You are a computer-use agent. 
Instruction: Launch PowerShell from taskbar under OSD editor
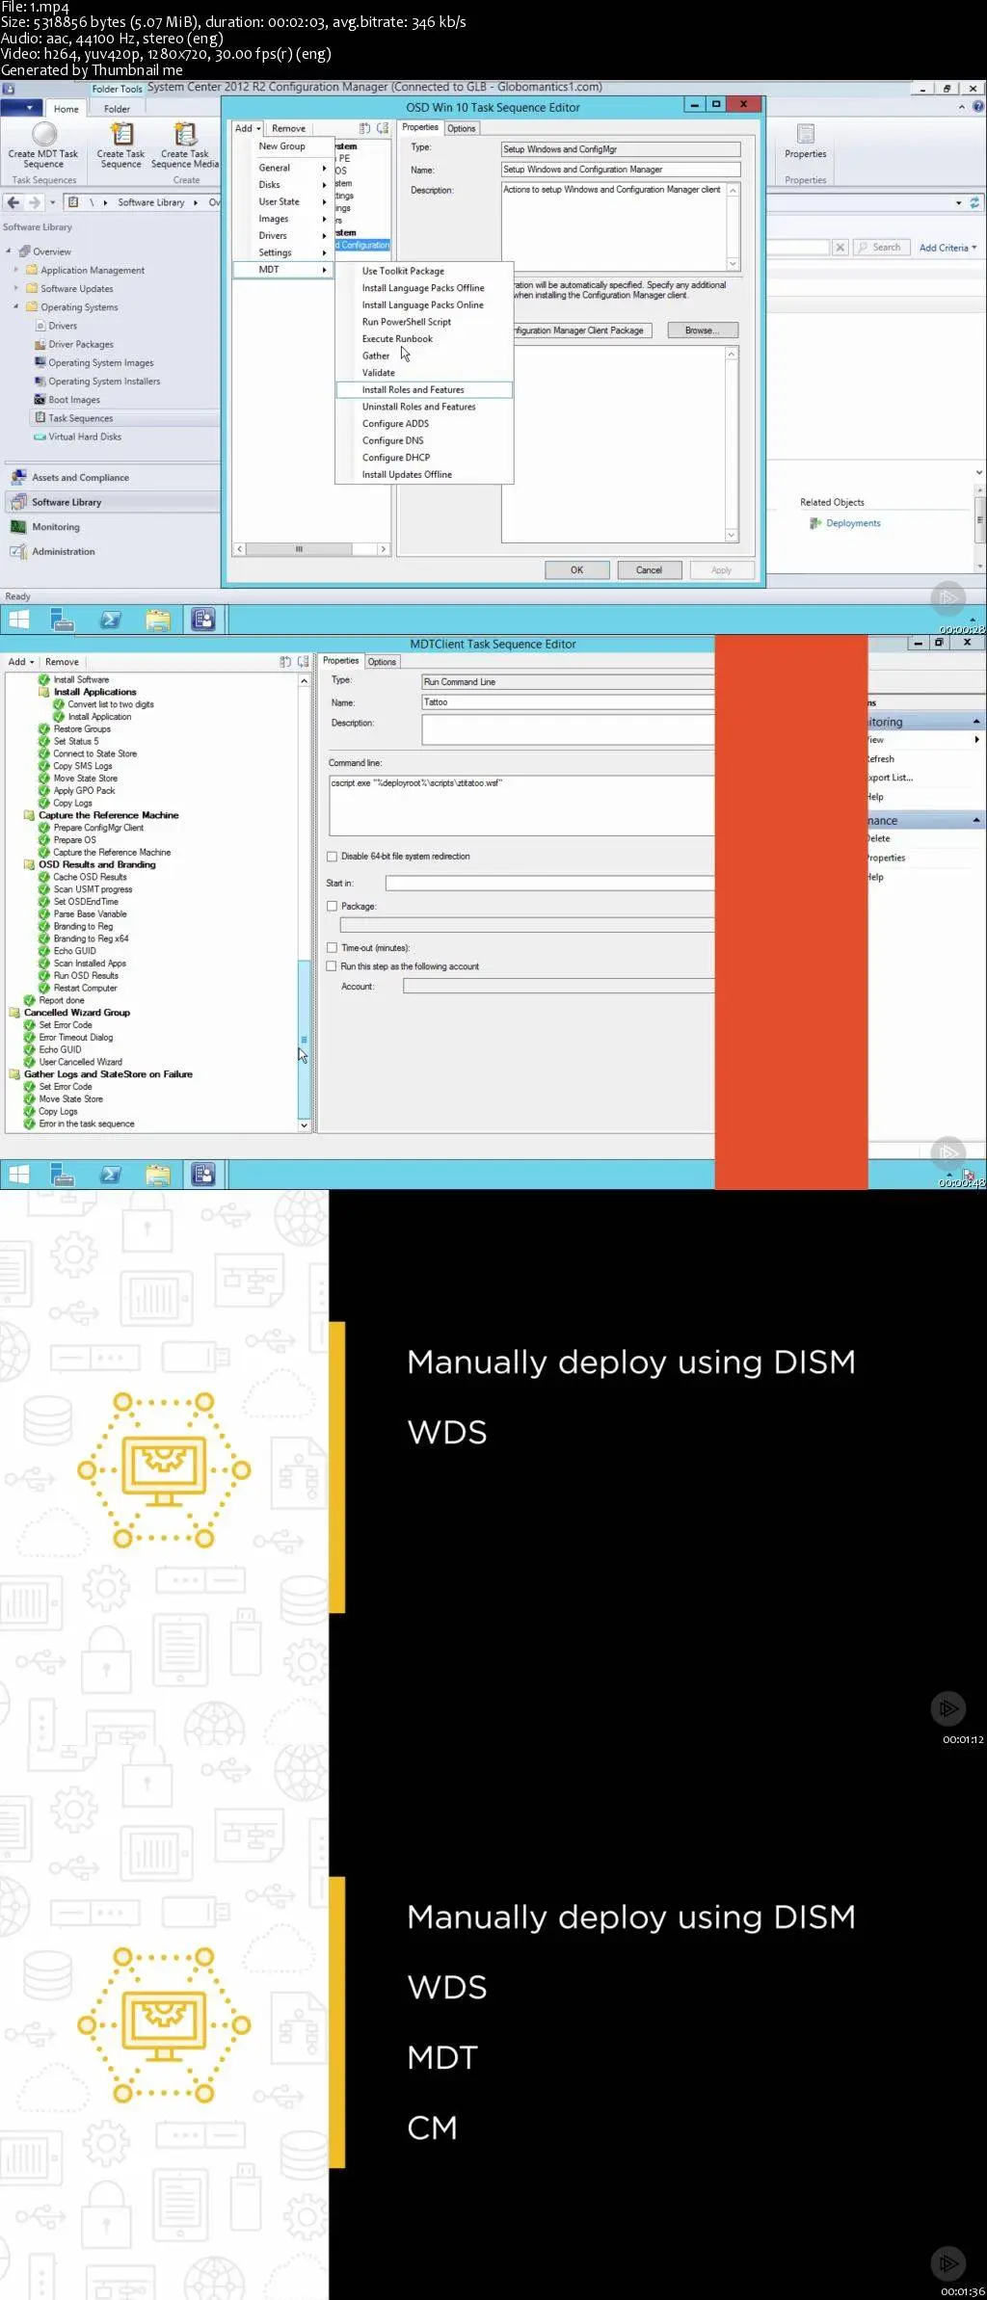(x=111, y=620)
